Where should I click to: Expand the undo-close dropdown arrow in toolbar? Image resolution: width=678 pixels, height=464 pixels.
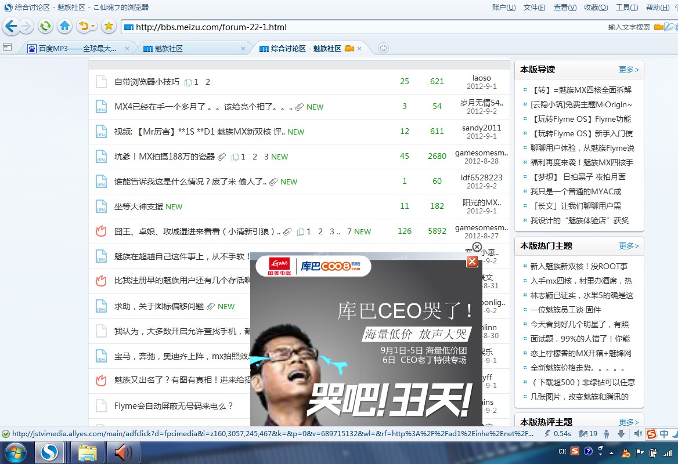93,27
